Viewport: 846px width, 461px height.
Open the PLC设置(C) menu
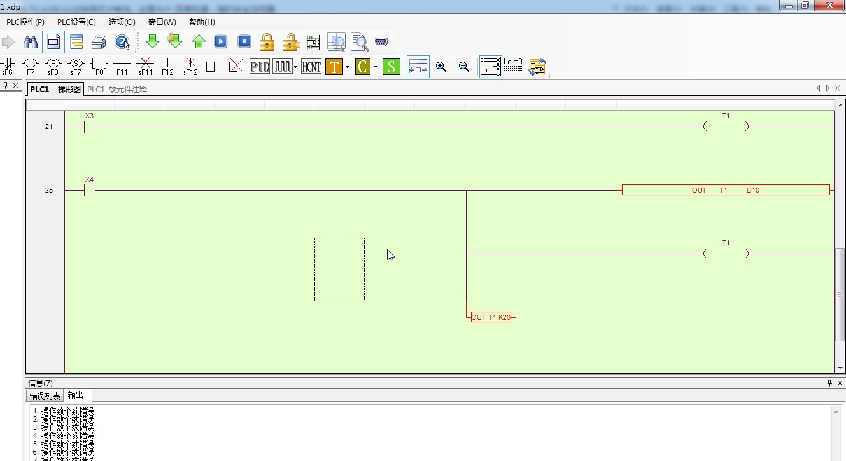point(76,22)
